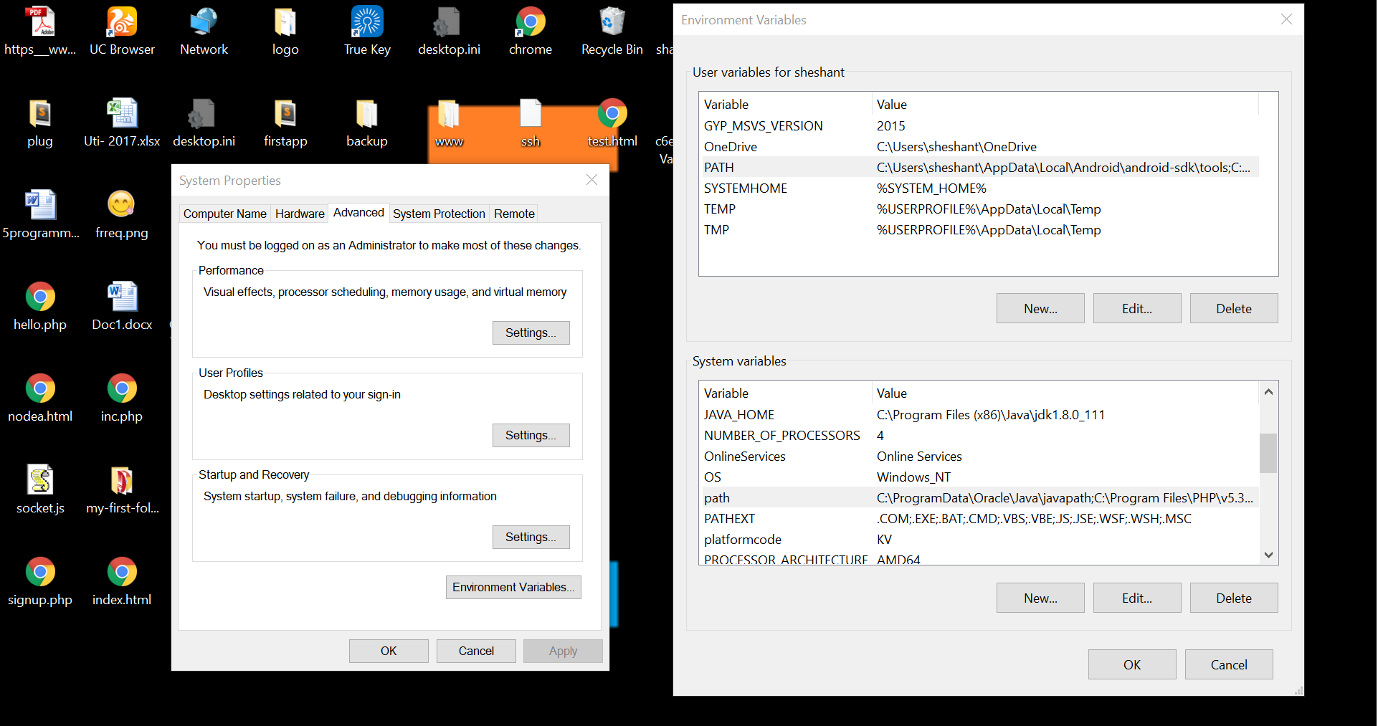Select the my-first-fol... desktop icon
The image size is (1378, 726).
point(122,490)
